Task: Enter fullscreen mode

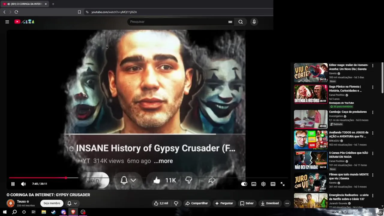Action: coord(283,184)
